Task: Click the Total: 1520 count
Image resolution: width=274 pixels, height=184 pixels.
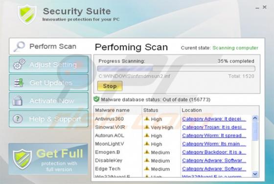Action: [241, 76]
